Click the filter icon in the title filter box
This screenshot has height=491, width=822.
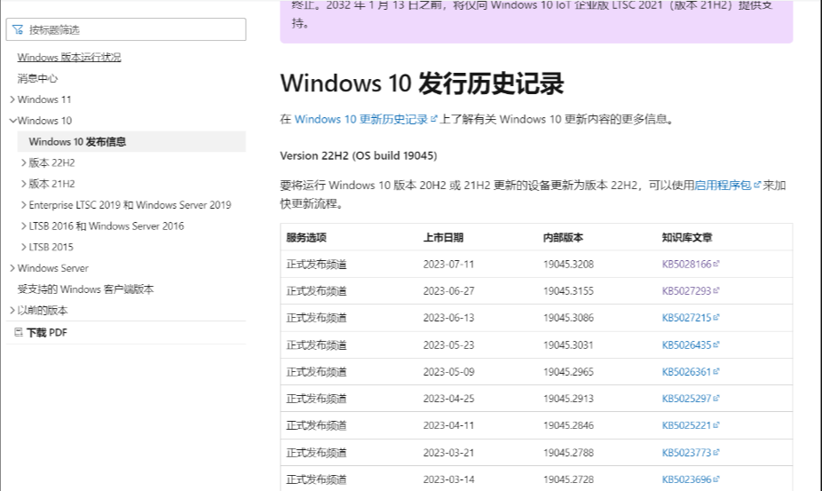[x=18, y=30]
